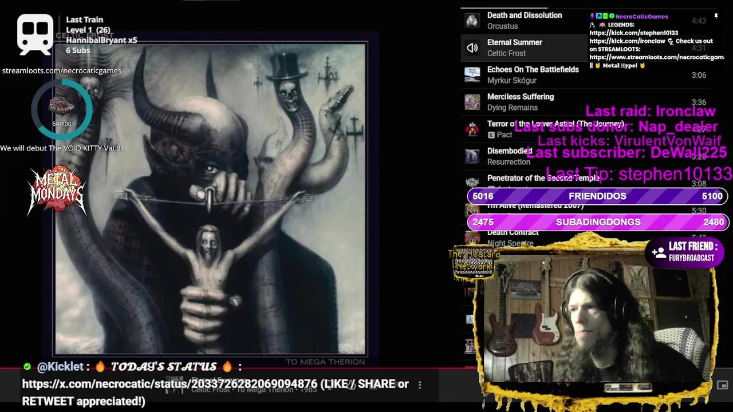Click the speaker icon beside Eternal Summer
Screen dimensions: 733x412
coord(472,48)
